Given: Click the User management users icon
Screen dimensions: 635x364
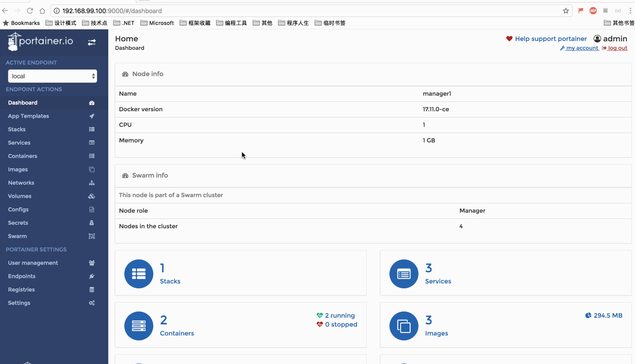Looking at the screenshot, I should [x=92, y=263].
